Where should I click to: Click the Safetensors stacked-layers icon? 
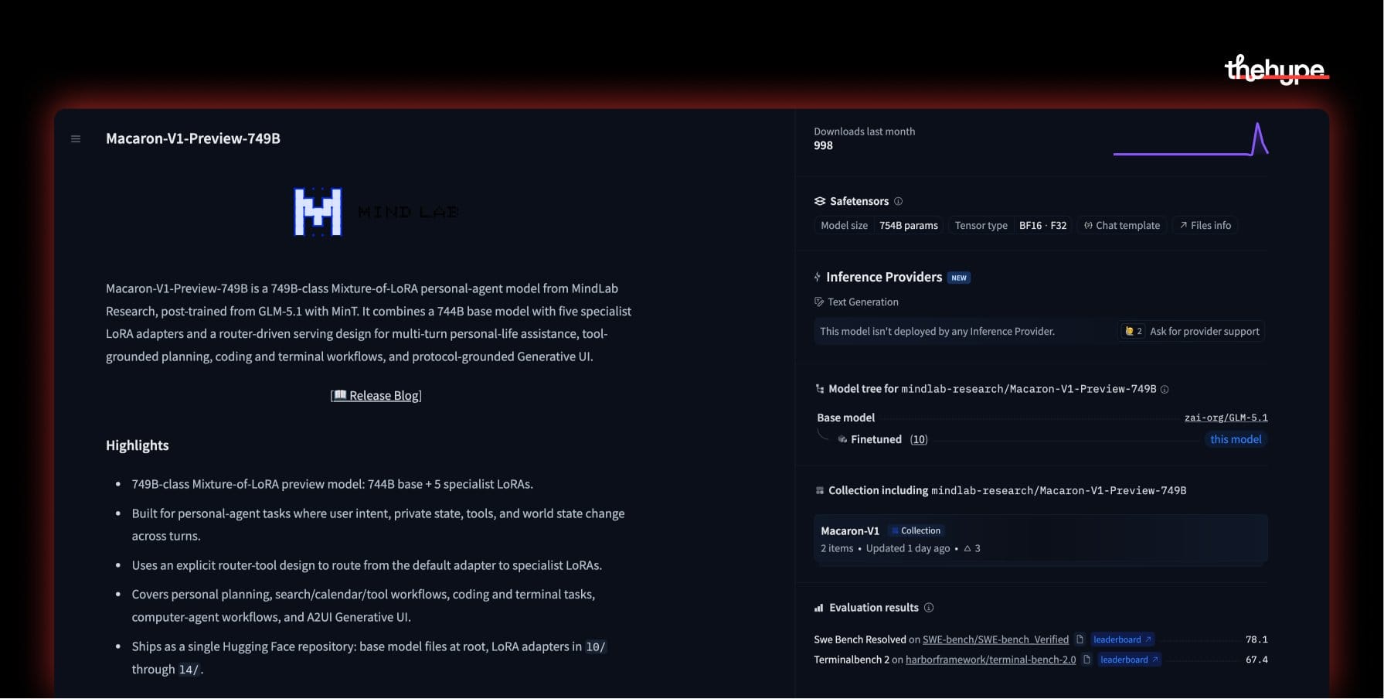point(820,201)
